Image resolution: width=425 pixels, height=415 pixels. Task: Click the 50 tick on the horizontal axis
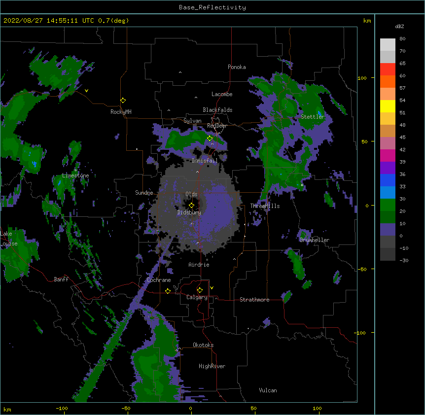click(253, 408)
